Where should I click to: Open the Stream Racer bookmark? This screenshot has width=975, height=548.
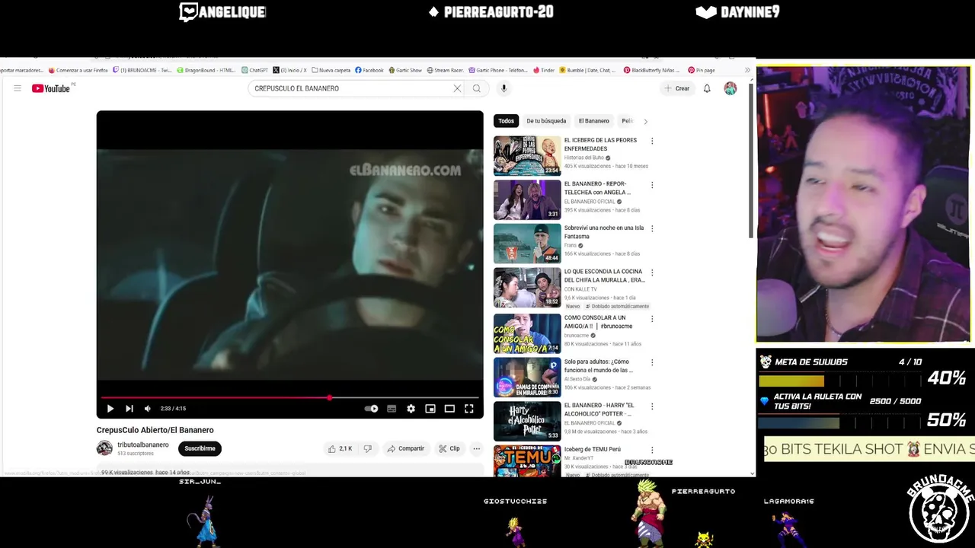(445, 70)
